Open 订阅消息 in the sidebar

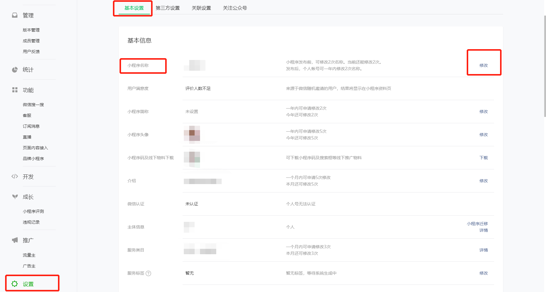[x=31, y=126]
